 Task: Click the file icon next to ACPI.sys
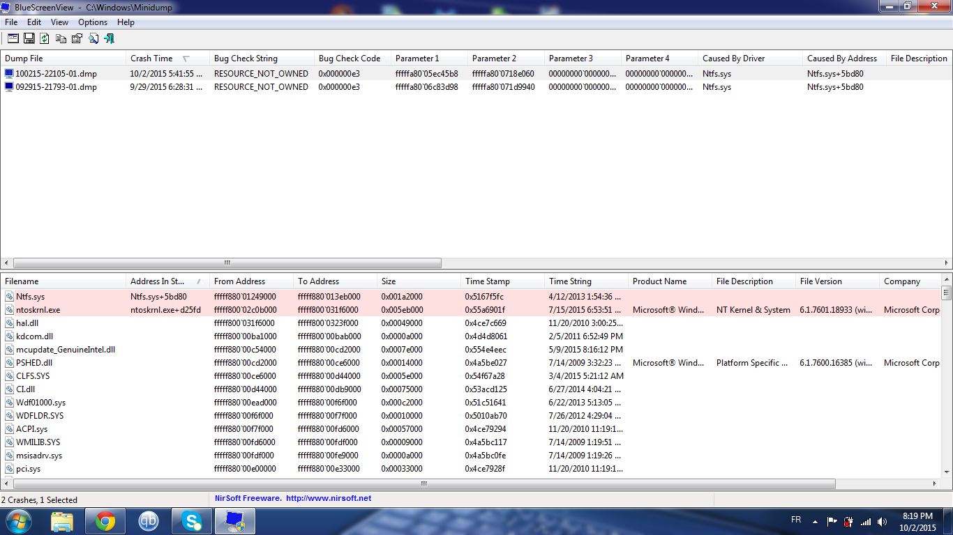(9, 429)
